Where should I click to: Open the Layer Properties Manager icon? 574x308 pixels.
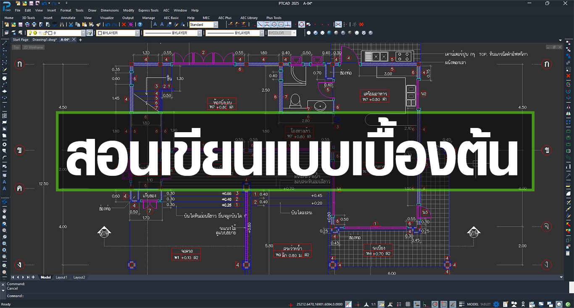(7, 33)
